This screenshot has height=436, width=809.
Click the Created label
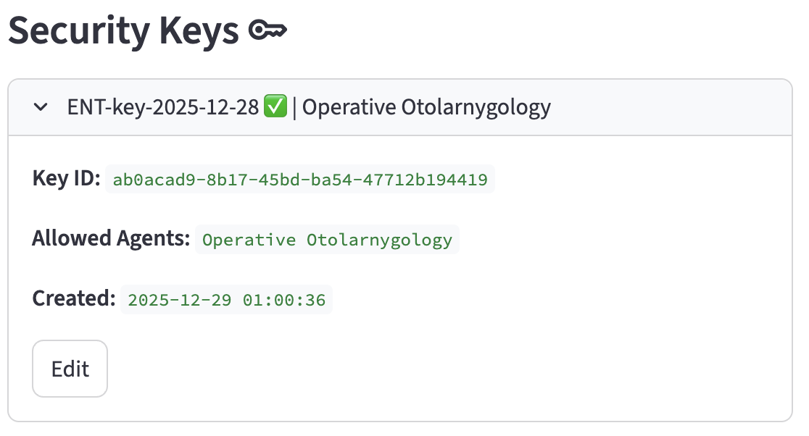pos(73,298)
